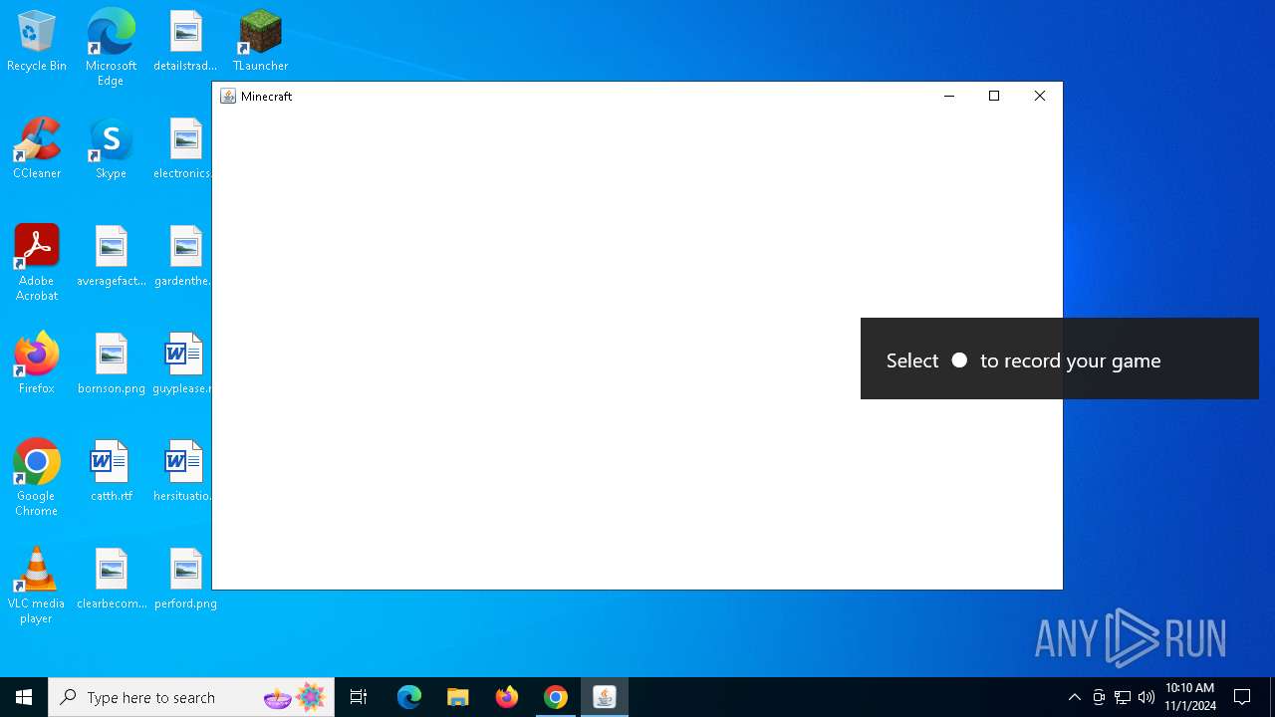Open the notification center icon

click(1242, 697)
